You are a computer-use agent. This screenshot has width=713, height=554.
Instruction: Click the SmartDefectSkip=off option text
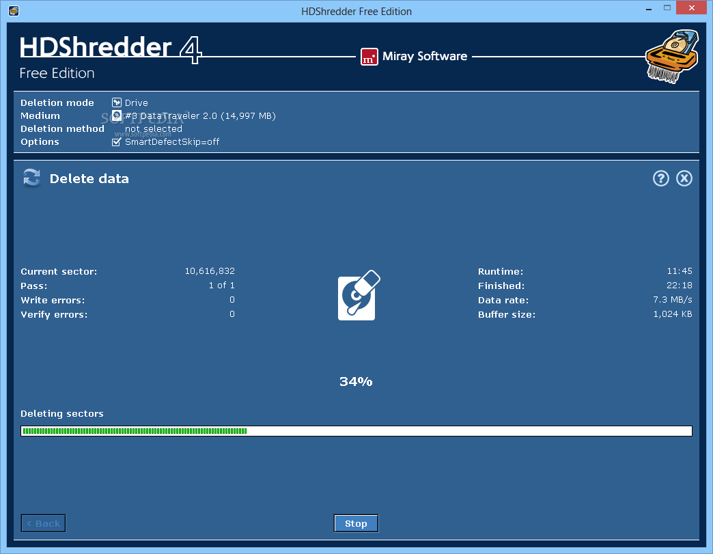click(x=172, y=142)
